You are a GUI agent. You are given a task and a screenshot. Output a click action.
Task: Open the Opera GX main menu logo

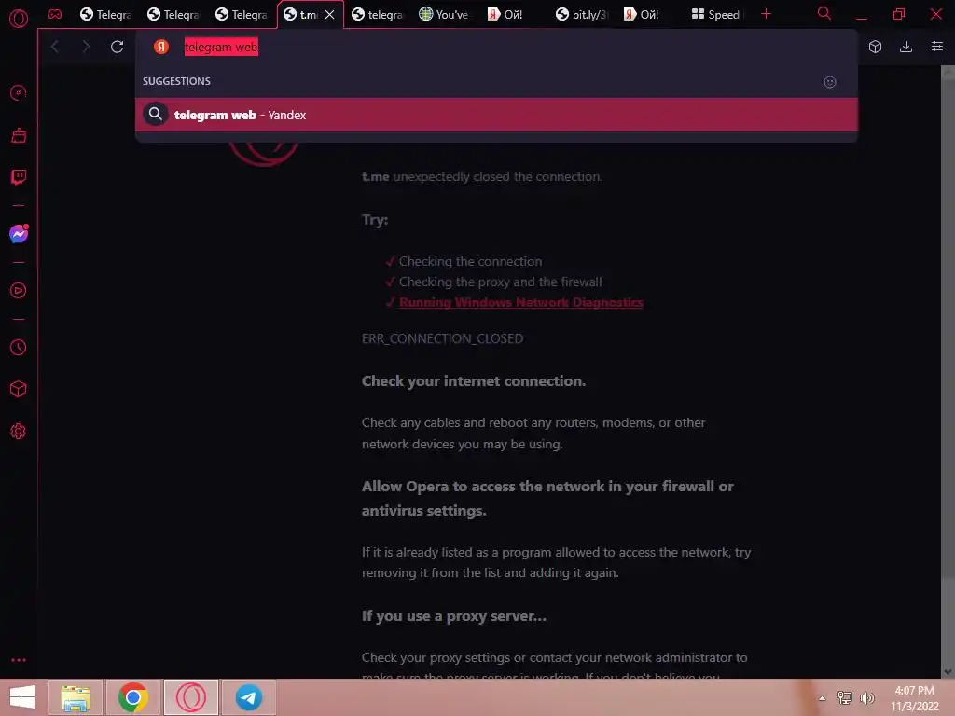[x=19, y=19]
